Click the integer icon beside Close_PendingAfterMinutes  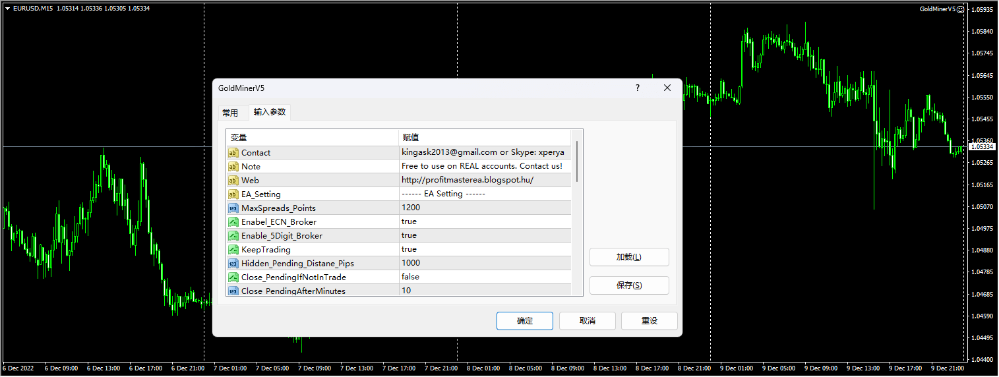click(233, 290)
